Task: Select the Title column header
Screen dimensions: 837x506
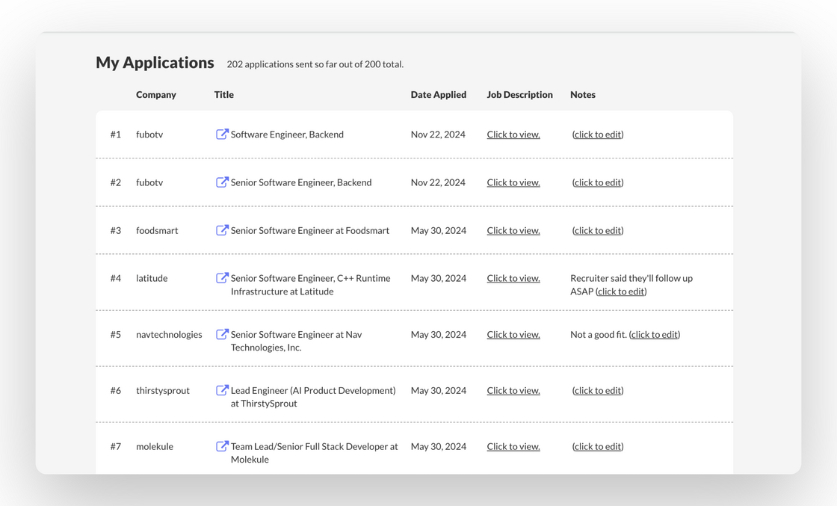Action: click(223, 94)
